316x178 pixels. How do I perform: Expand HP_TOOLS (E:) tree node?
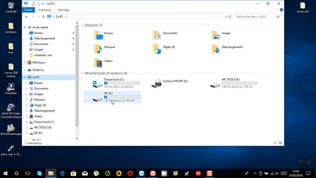click(26, 128)
